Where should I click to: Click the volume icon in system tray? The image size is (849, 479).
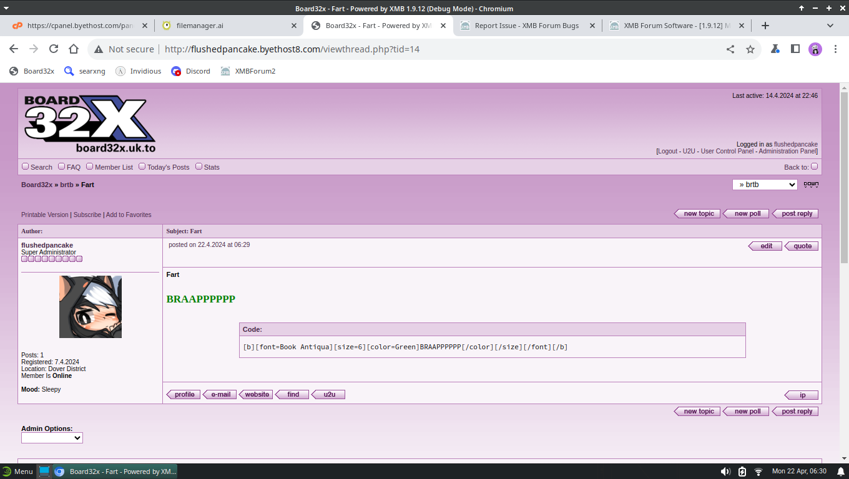[x=725, y=472]
